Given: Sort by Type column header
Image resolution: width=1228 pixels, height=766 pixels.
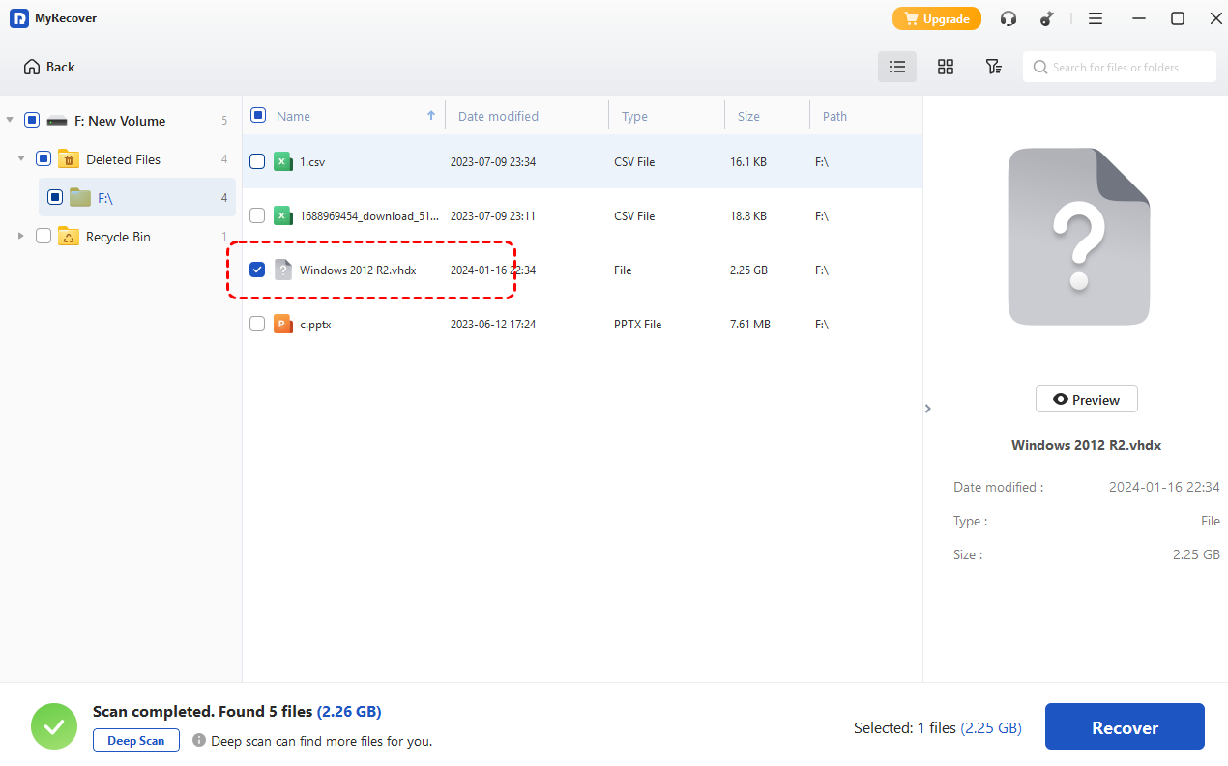Looking at the screenshot, I should (634, 116).
